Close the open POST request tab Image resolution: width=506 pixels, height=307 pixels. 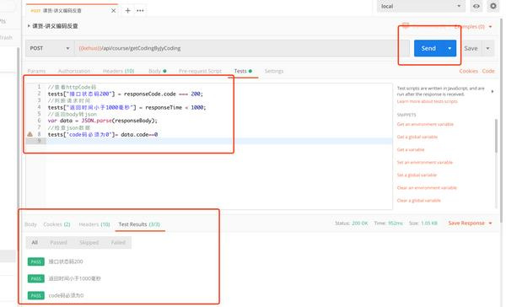pyautogui.click(x=113, y=11)
